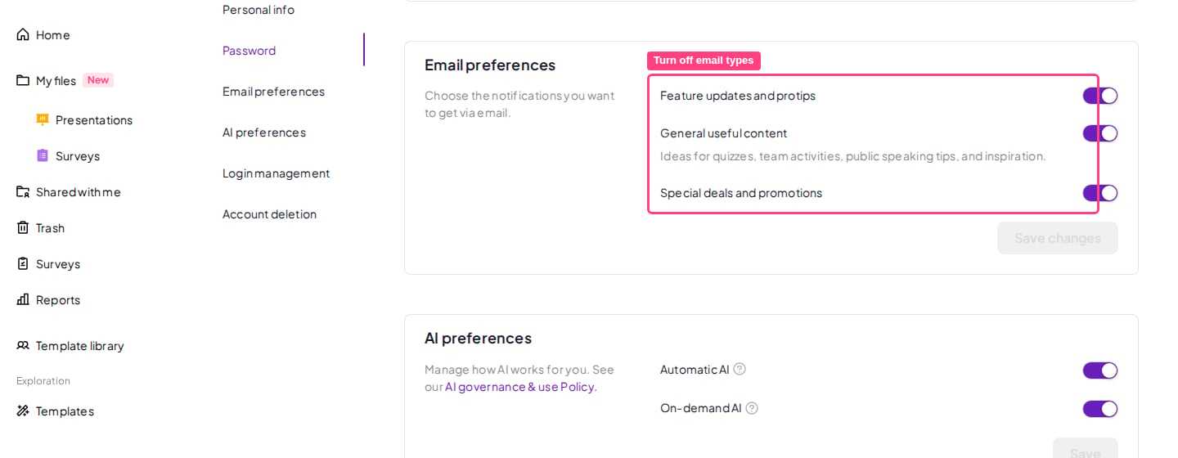Image resolution: width=1178 pixels, height=458 pixels.
Task: Toggle the On-demand AI switch
Action: (1100, 409)
